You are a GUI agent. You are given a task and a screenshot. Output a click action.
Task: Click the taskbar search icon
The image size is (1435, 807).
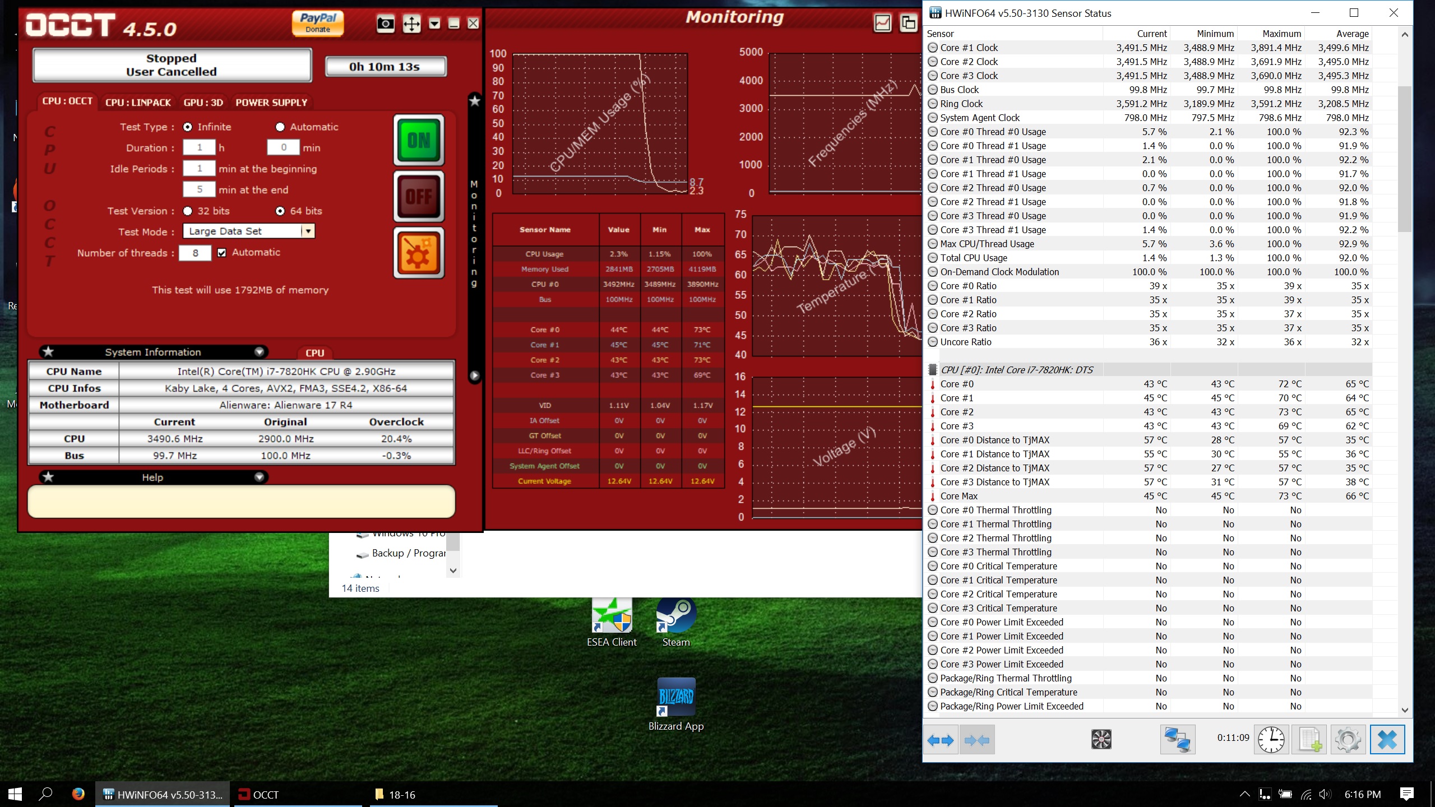(x=46, y=794)
